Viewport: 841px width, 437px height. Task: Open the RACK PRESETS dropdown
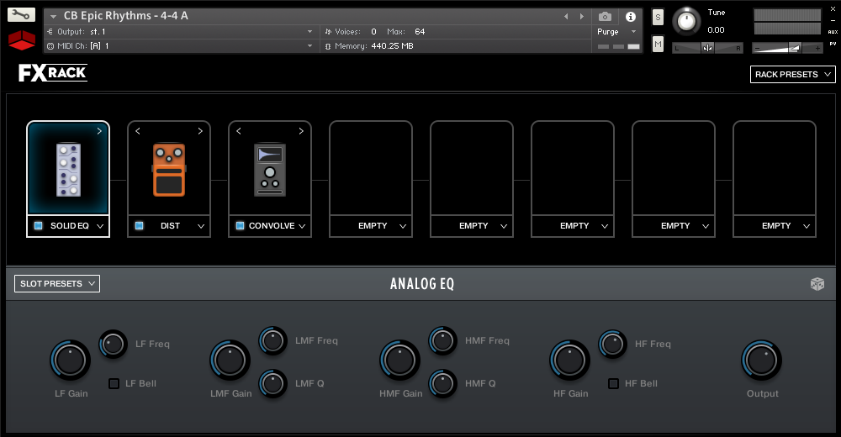(x=792, y=75)
